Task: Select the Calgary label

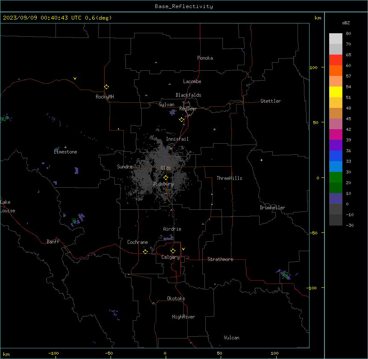Action: [170, 257]
